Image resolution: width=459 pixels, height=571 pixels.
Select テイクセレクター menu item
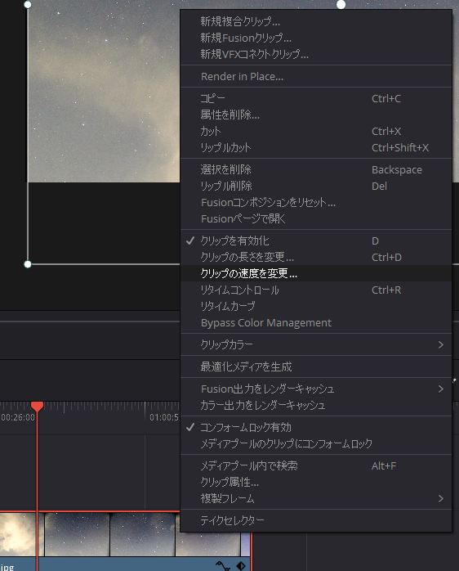point(316,520)
